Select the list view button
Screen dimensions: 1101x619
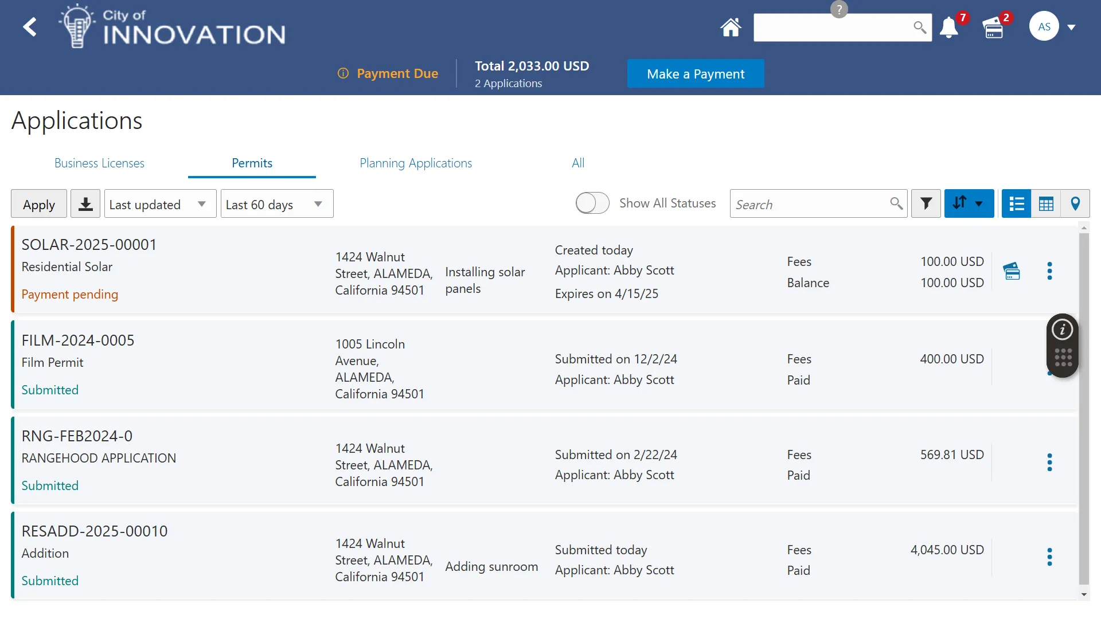(1016, 203)
